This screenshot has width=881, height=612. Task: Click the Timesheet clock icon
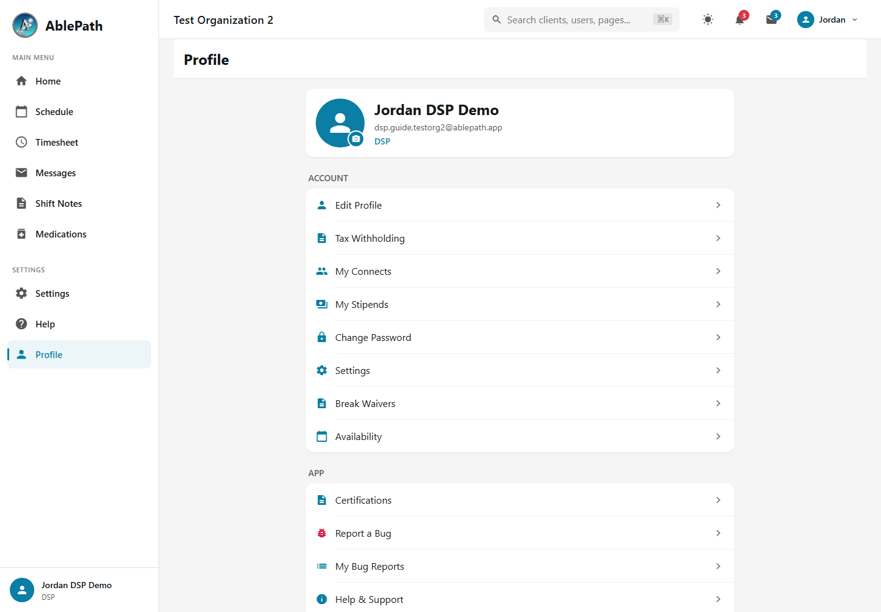[21, 142]
